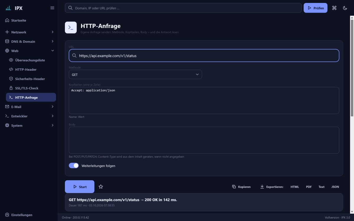Click the DNS & Domain database icon

coord(7,42)
